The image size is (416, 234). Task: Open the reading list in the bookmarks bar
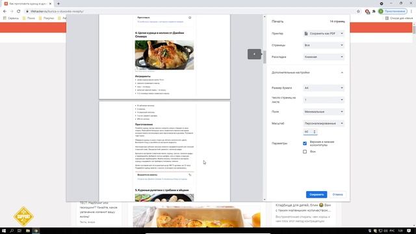pos(398,18)
